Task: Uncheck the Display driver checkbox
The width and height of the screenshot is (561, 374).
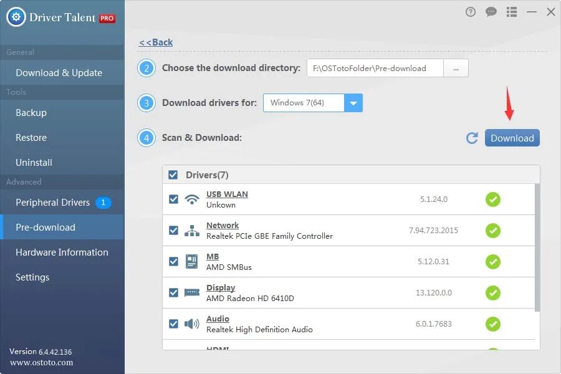Action: point(173,293)
